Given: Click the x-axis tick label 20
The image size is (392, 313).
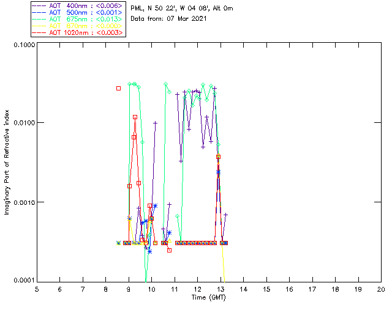Looking at the screenshot, I should coord(381,289).
